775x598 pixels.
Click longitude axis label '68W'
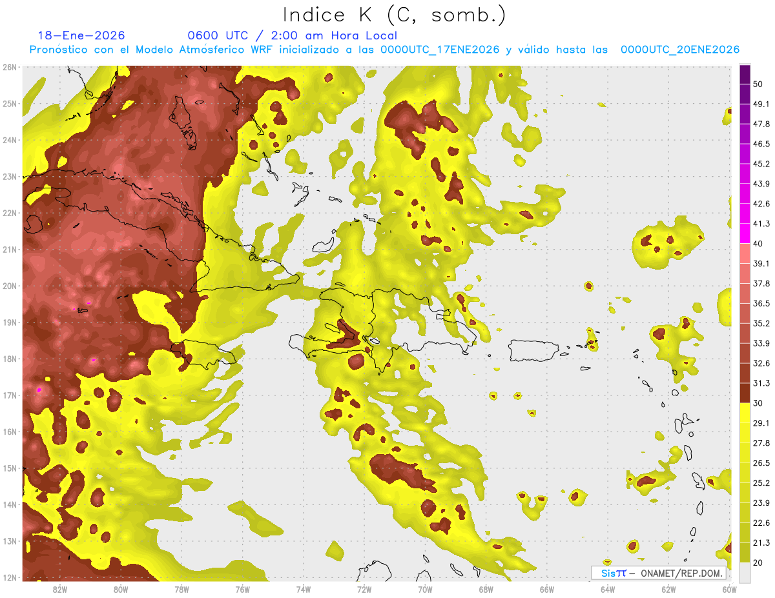(x=486, y=590)
